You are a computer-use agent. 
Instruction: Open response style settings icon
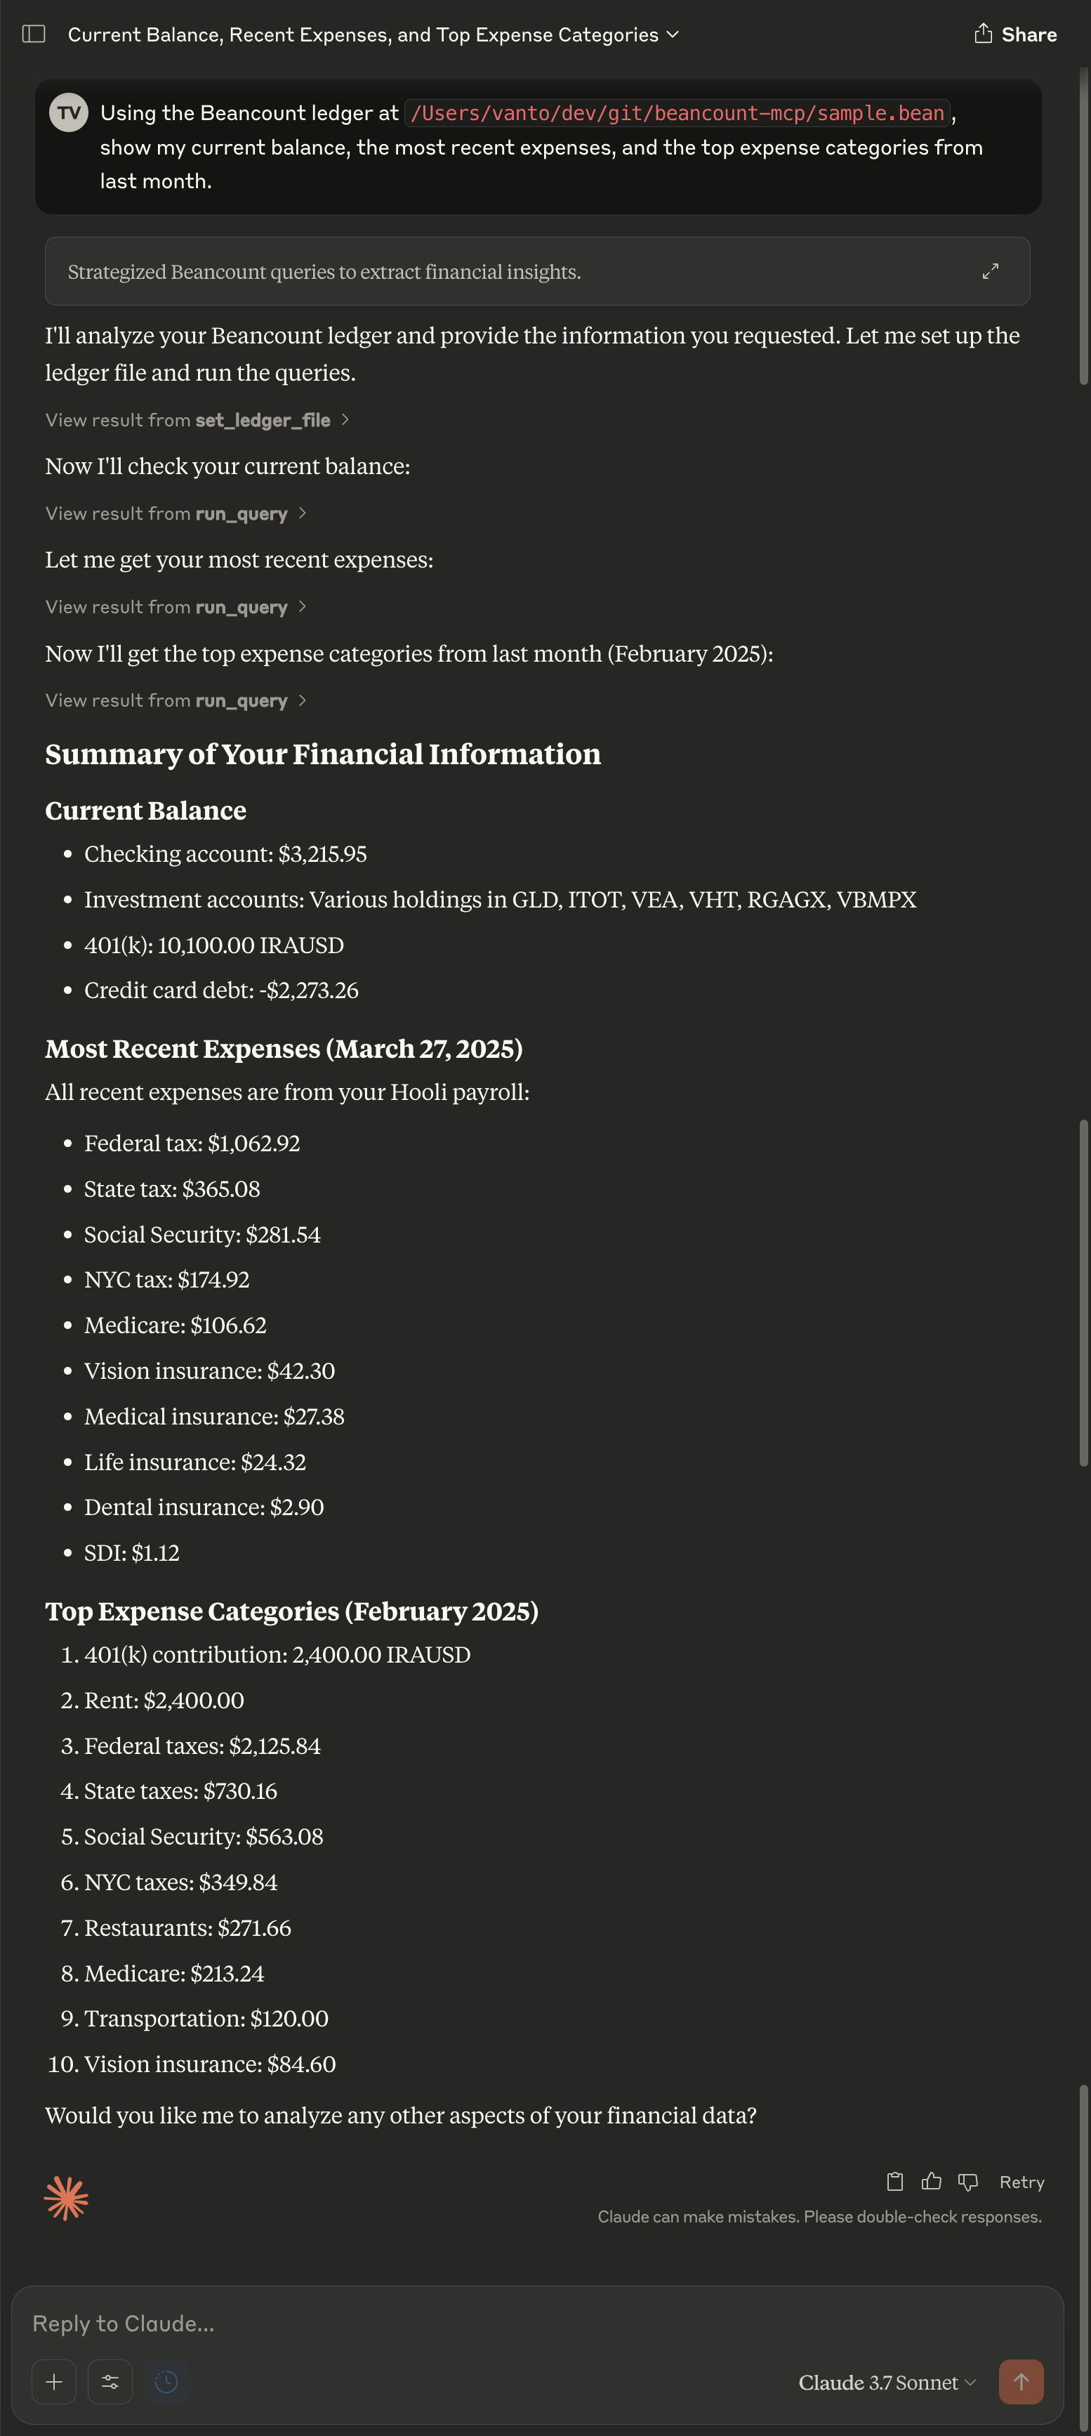(110, 2382)
